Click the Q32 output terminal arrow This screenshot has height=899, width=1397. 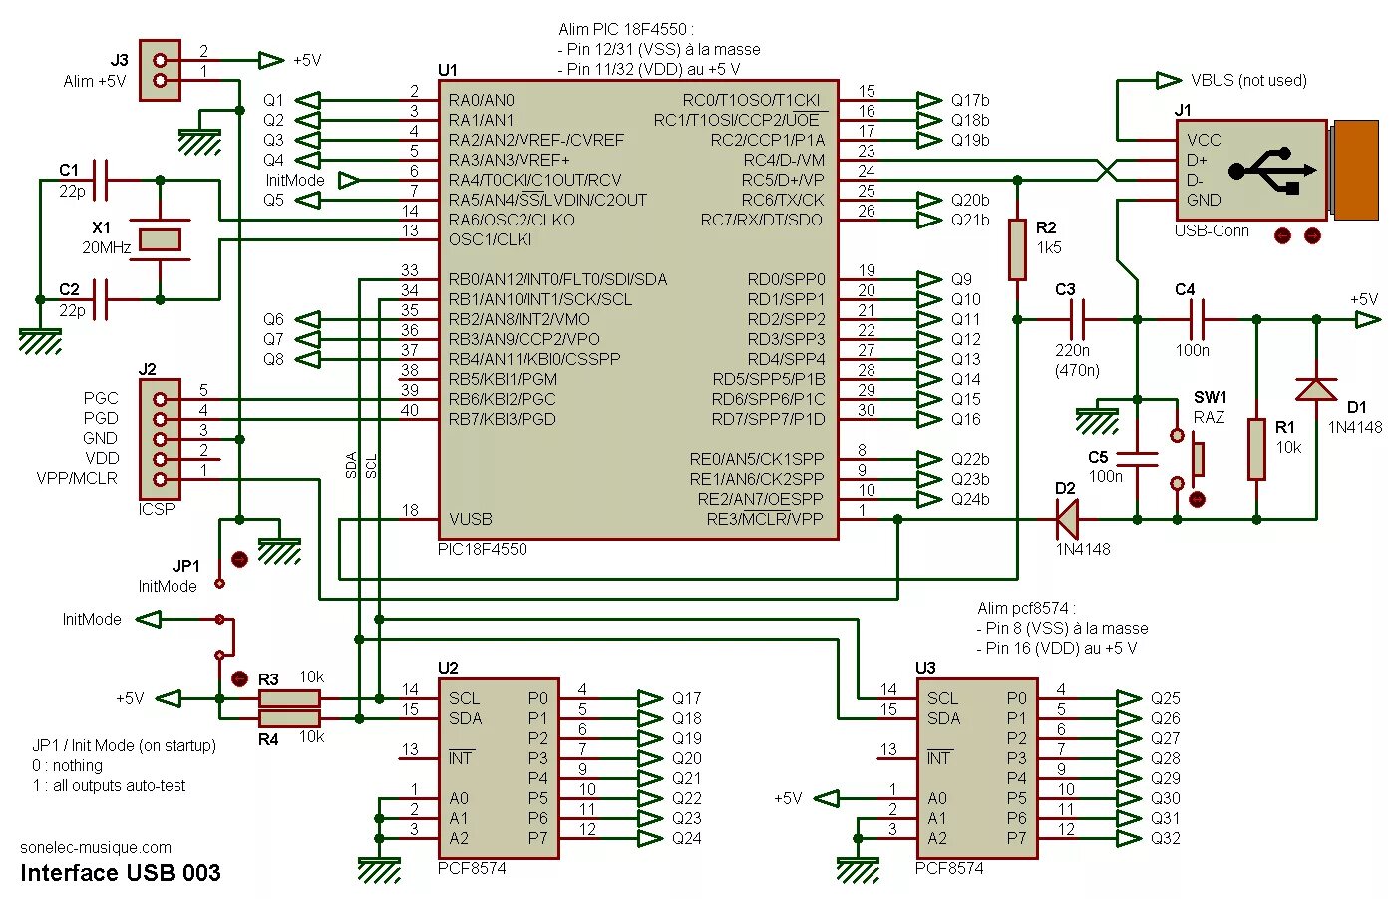click(x=1129, y=838)
